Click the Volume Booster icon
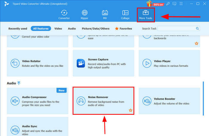The width and height of the screenshot is (209, 136). point(147,101)
